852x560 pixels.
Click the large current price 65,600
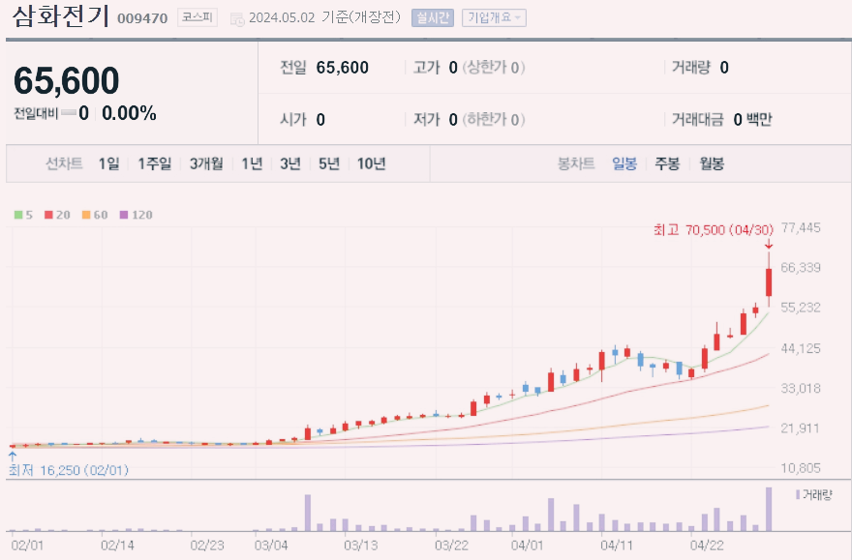click(66, 81)
